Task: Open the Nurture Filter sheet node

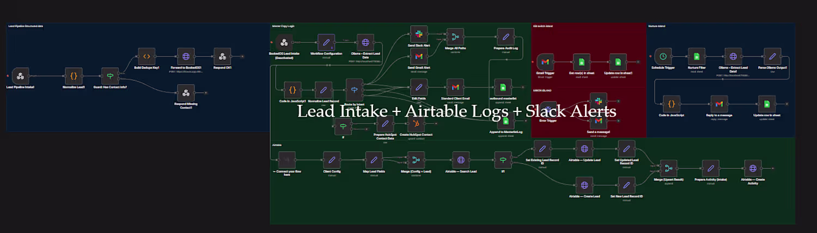Action: (696, 56)
